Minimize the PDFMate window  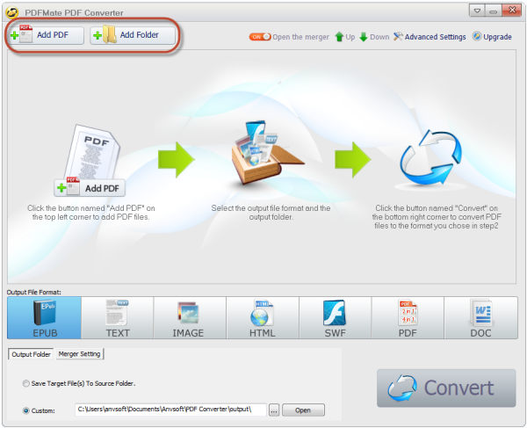pyautogui.click(x=493, y=11)
